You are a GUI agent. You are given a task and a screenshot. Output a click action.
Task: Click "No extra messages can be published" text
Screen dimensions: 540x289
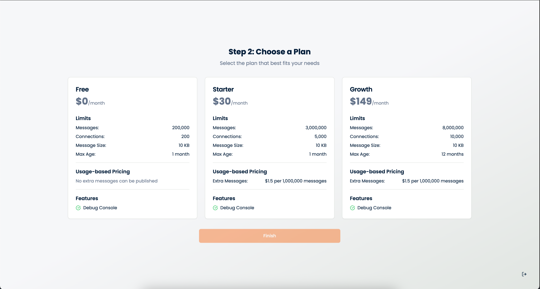coord(116,181)
